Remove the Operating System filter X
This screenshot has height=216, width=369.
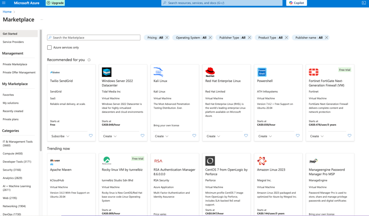210,37
